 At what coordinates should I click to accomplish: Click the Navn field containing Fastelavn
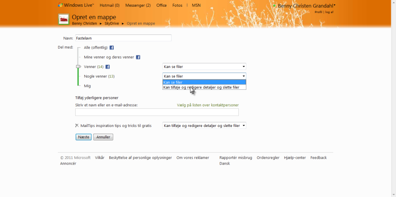(x=123, y=38)
